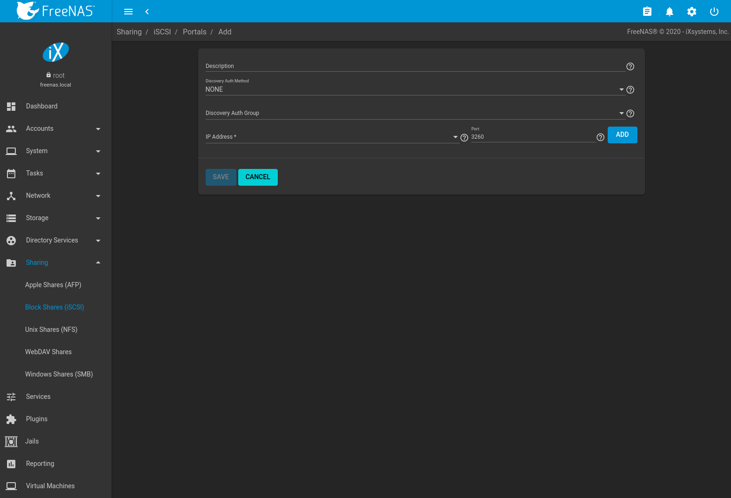Click the power icon in top bar

pos(714,12)
